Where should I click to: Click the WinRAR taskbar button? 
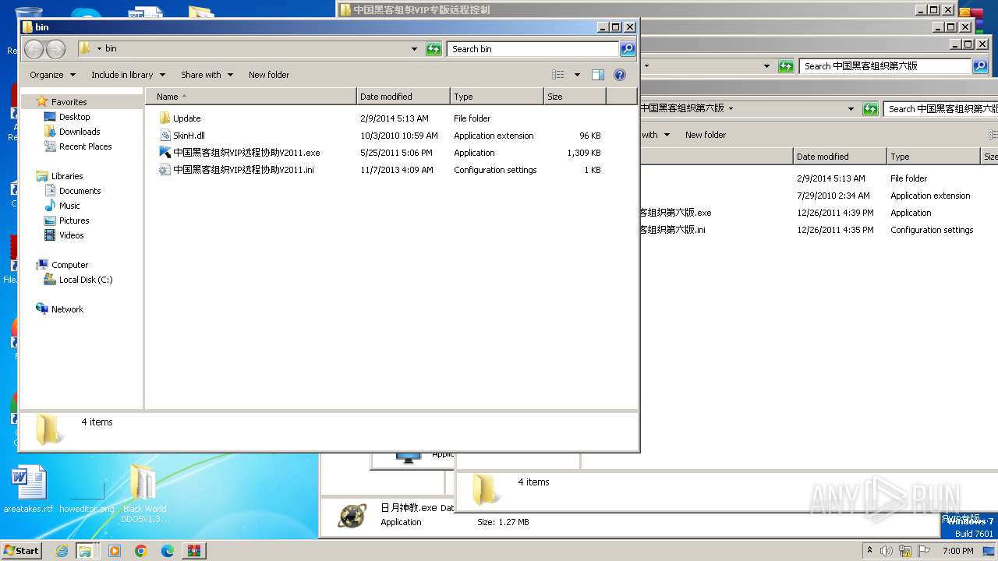click(x=193, y=551)
